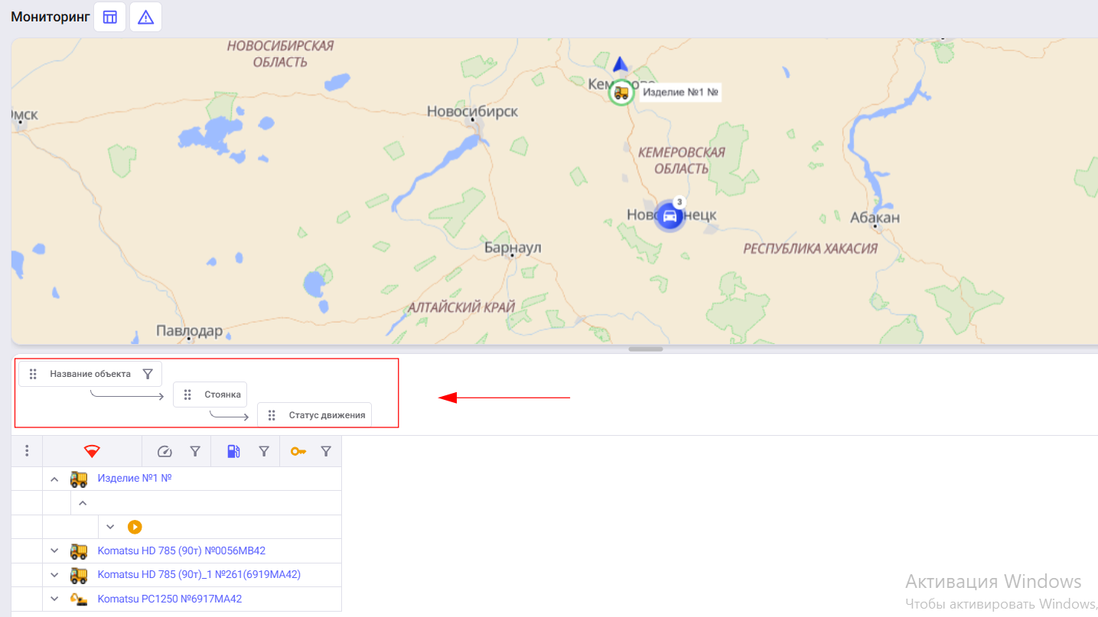Click the Барнаул city label on map
The image size is (1098, 617).
pos(513,248)
